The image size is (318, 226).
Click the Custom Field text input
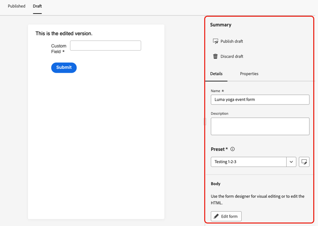tap(106, 45)
